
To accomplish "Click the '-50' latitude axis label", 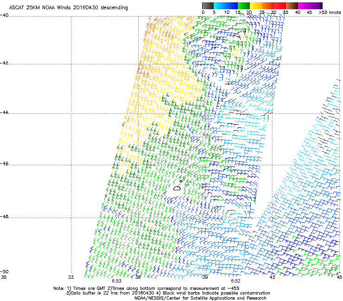I will point(4,271).
